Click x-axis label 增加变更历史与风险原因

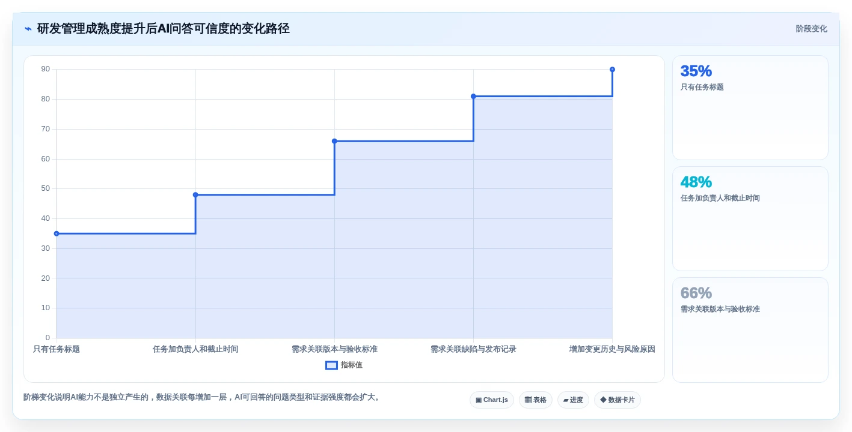point(612,349)
